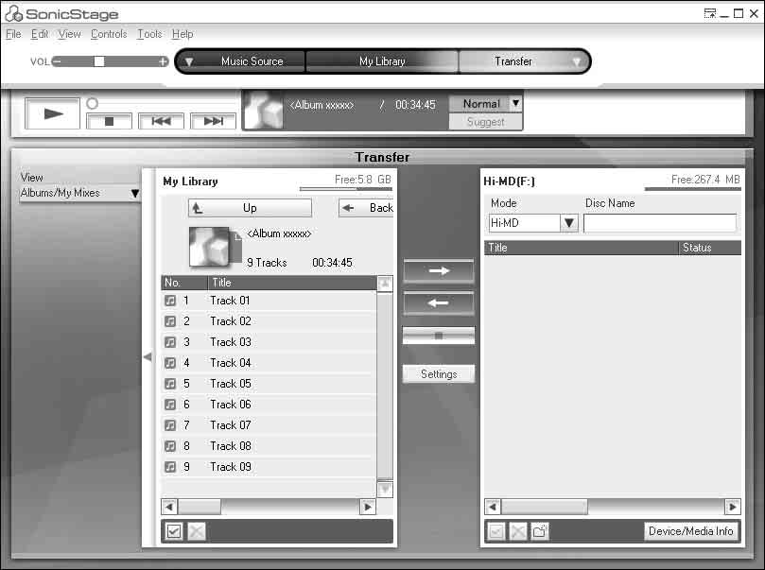Click the volume slider handle
This screenshot has width=765, height=570.
tap(99, 61)
